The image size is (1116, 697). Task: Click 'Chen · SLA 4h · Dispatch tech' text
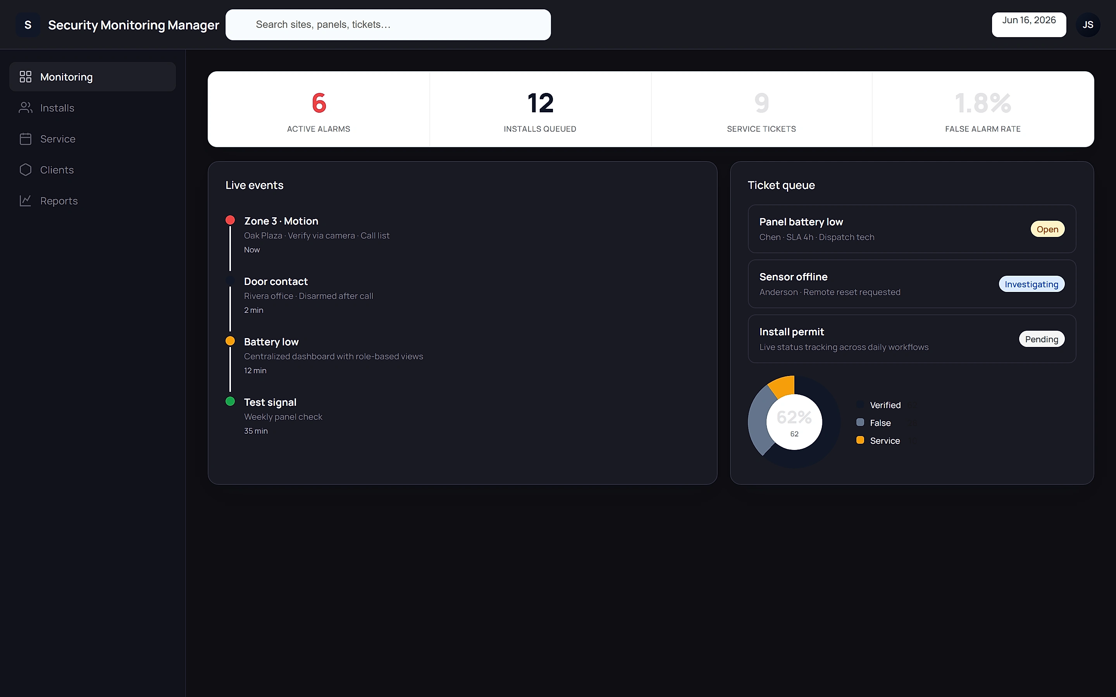tap(817, 237)
